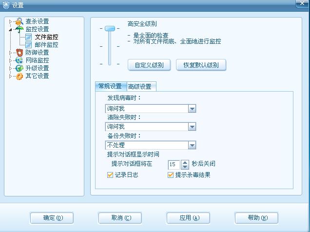The width and height of the screenshot is (310, 232).
Task: Click the 取消(C) button
Action: [120, 218]
